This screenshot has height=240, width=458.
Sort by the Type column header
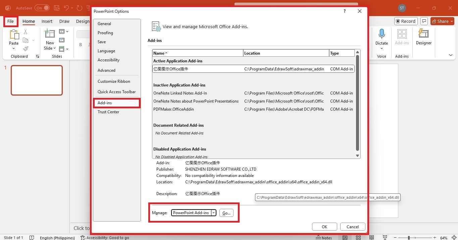[342, 53]
